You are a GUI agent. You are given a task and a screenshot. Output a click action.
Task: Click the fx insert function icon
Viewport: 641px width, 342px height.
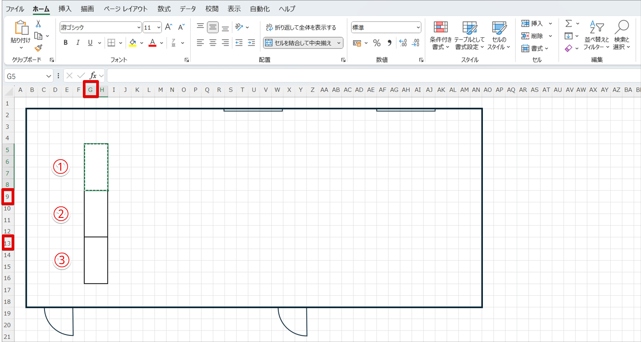(93, 76)
